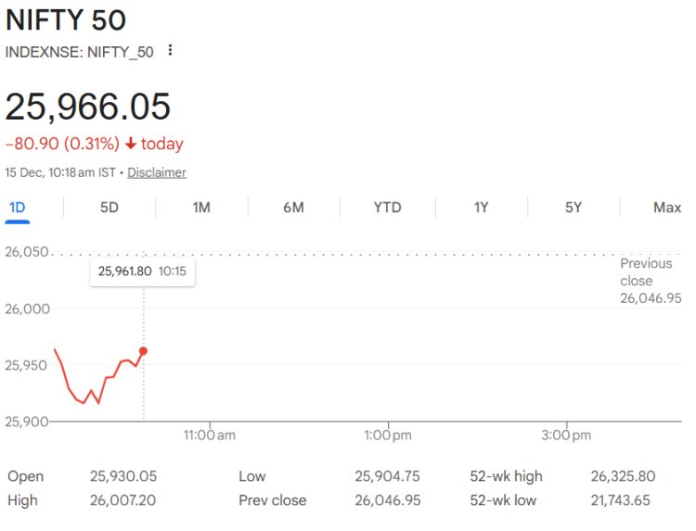Open the three-dot menu beside NIFTY_50
Image resolution: width=696 pixels, height=531 pixels.
(170, 51)
